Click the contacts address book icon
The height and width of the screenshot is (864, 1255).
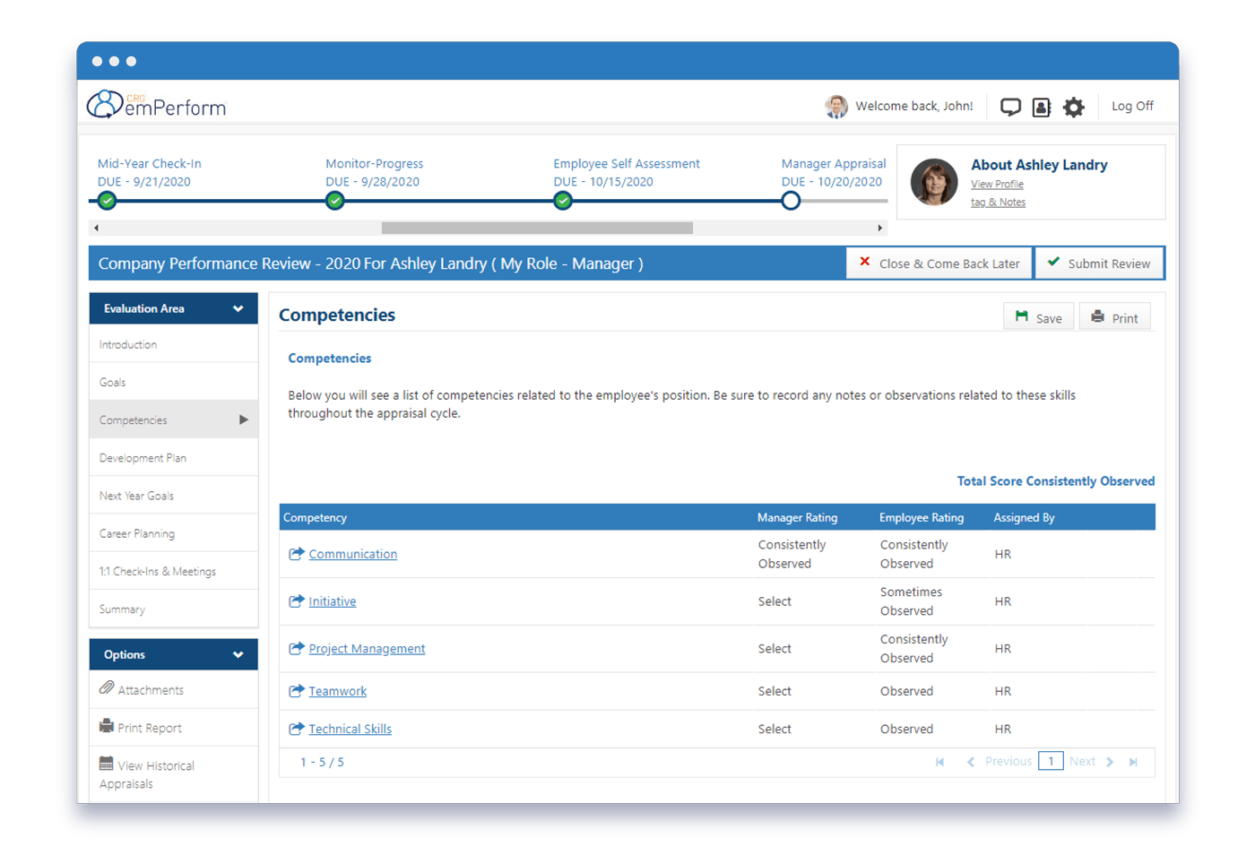[1042, 106]
